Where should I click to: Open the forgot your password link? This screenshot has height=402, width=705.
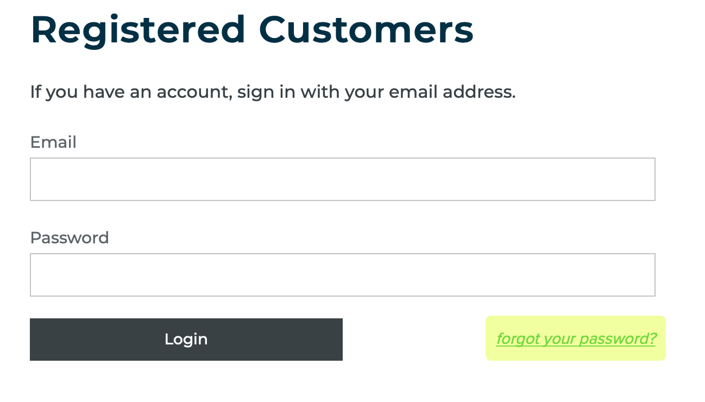tap(576, 339)
